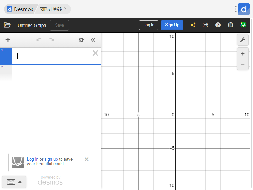Open the Graph Settings wrench
Image resolution: width=253 pixels, height=190 pixels.
click(x=243, y=40)
